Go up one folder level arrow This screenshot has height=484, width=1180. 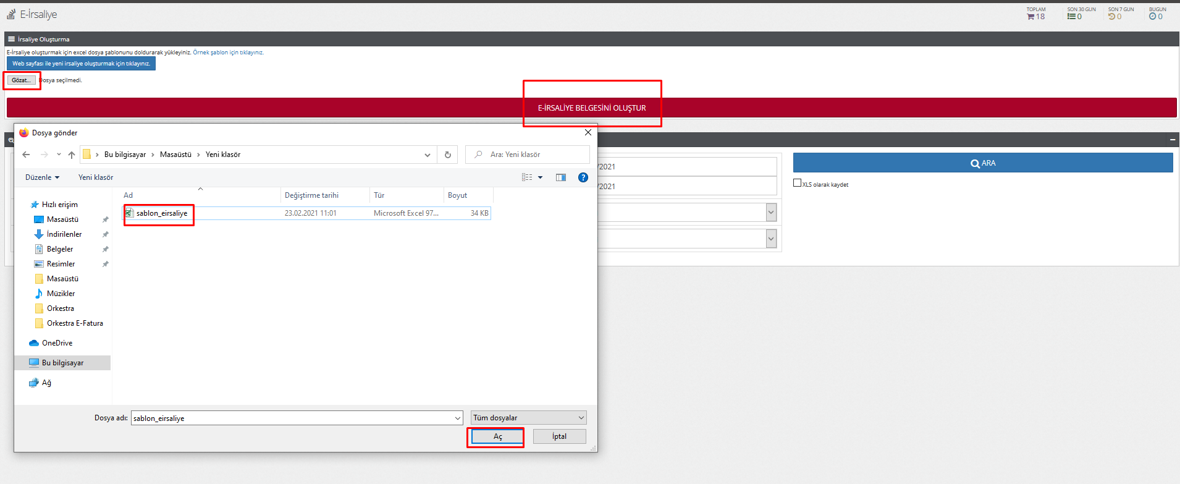(72, 155)
